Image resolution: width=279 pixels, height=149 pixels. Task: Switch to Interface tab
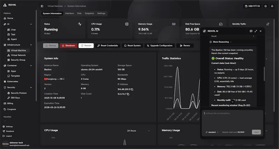69,14
